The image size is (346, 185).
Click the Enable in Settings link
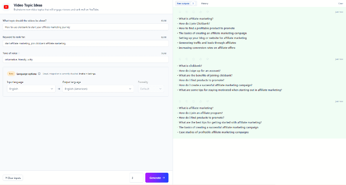pyautogui.click(x=87, y=74)
